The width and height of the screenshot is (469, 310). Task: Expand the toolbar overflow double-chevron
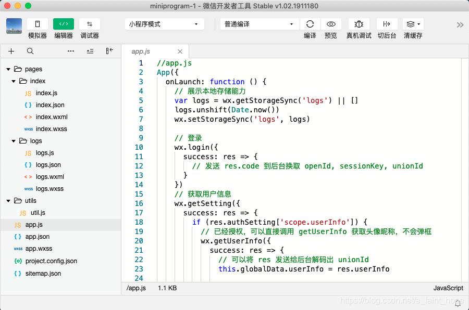[460, 25]
